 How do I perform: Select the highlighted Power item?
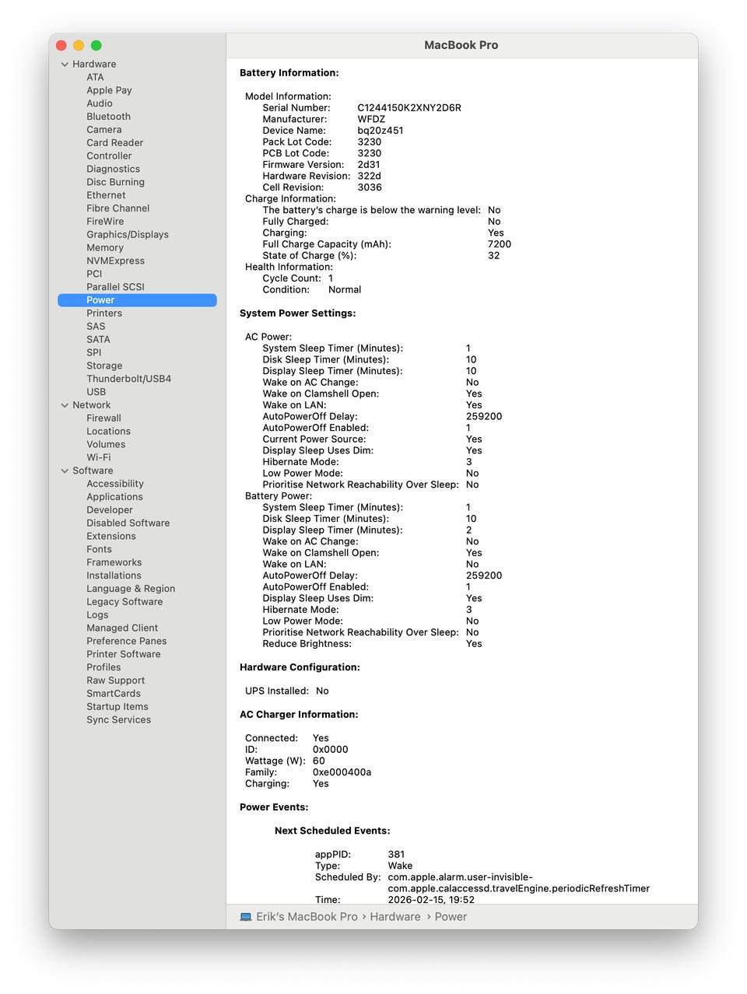[137, 300]
